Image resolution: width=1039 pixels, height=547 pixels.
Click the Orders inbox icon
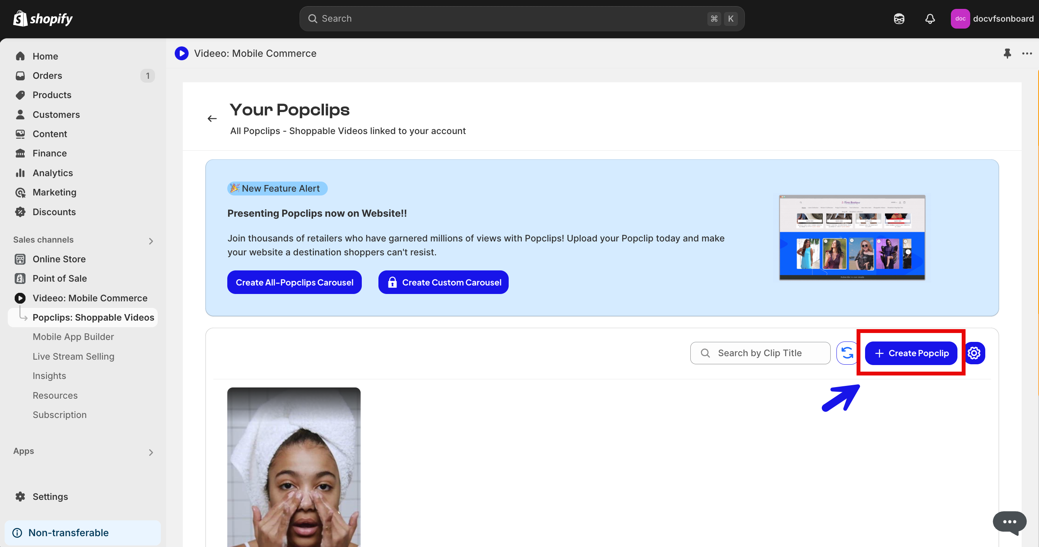[20, 75]
